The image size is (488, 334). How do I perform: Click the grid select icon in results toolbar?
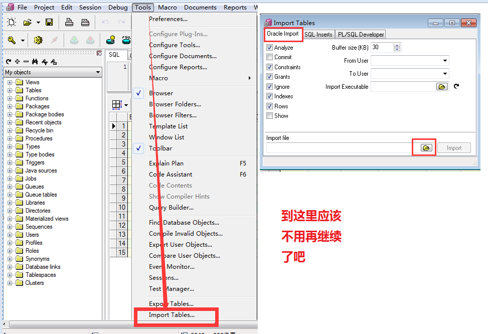click(x=117, y=105)
